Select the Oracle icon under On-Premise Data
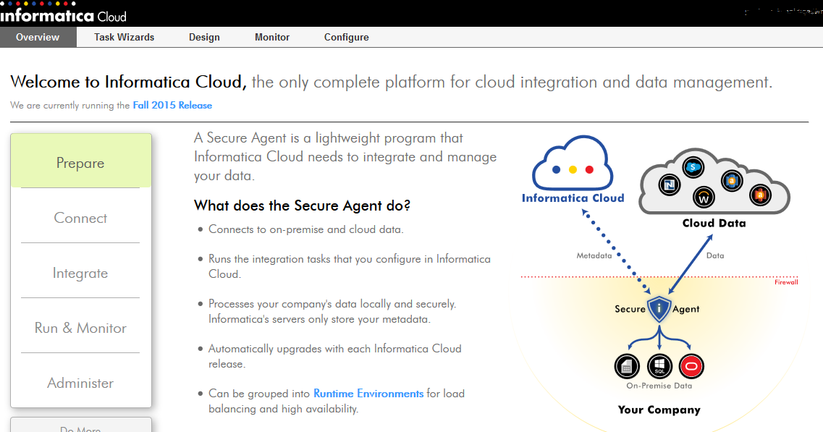 coord(691,365)
